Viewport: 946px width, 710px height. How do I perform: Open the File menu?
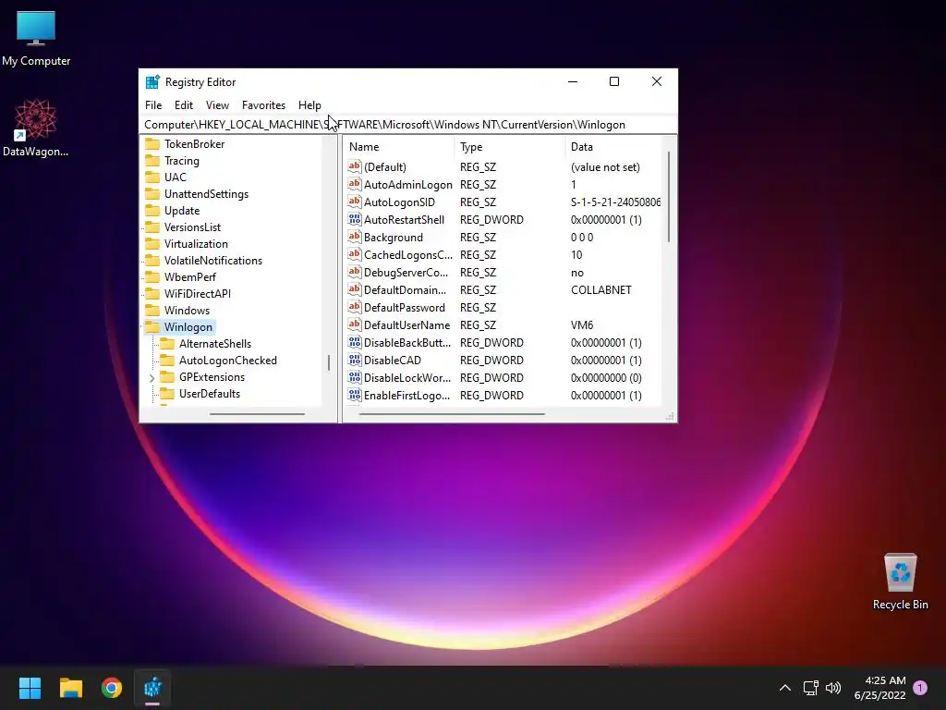153,105
